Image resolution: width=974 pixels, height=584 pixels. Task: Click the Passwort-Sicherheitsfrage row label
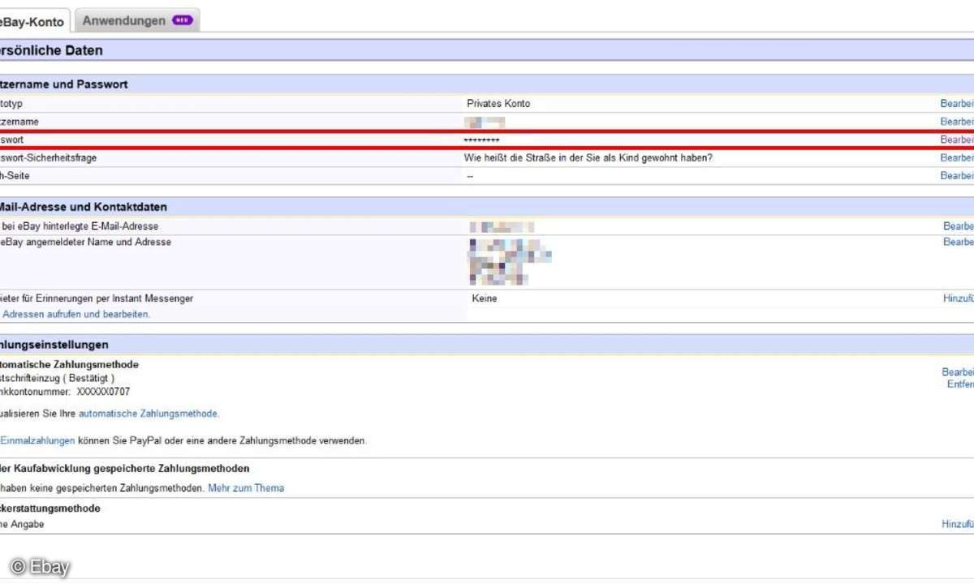click(49, 157)
